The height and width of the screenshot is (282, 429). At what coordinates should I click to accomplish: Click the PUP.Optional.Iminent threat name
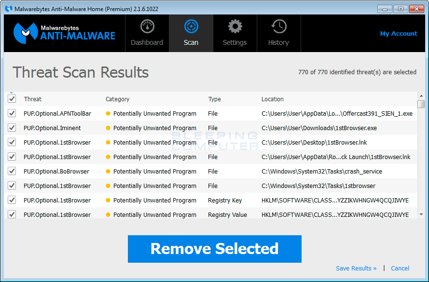point(52,128)
